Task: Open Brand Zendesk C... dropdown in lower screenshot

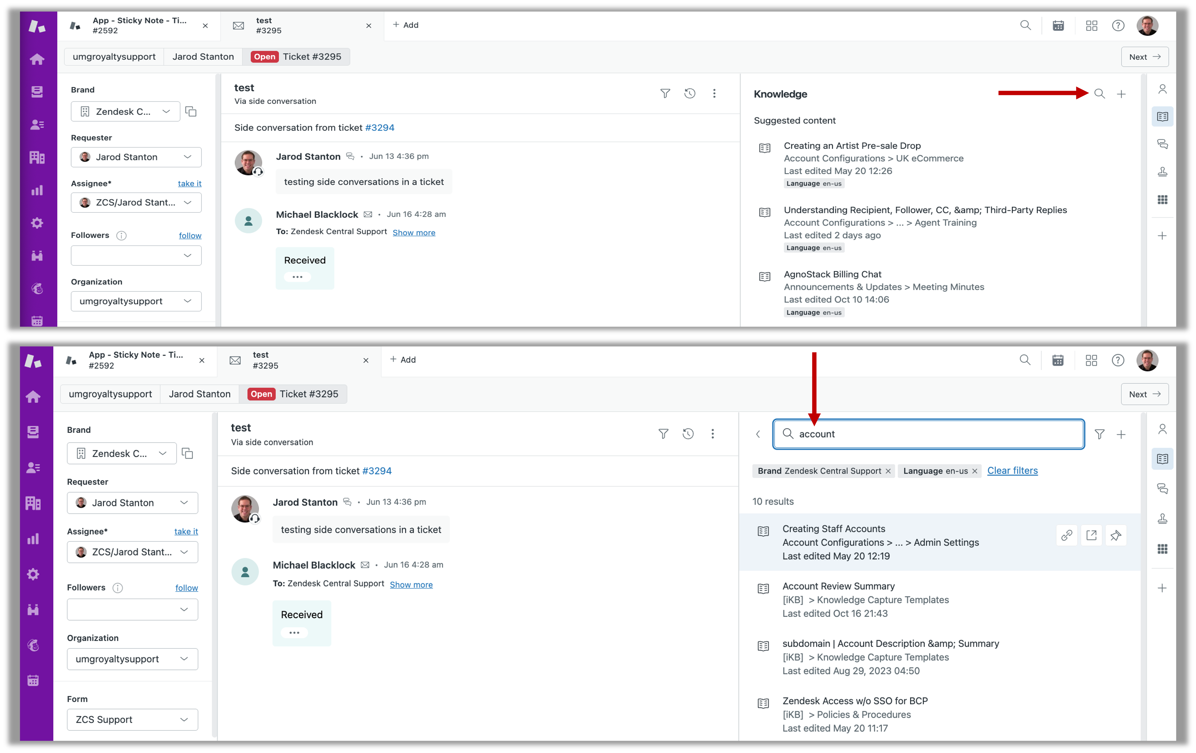Action: coord(122,453)
